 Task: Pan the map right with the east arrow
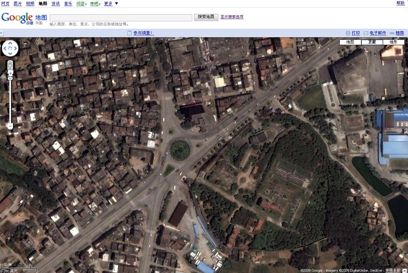pos(16,48)
